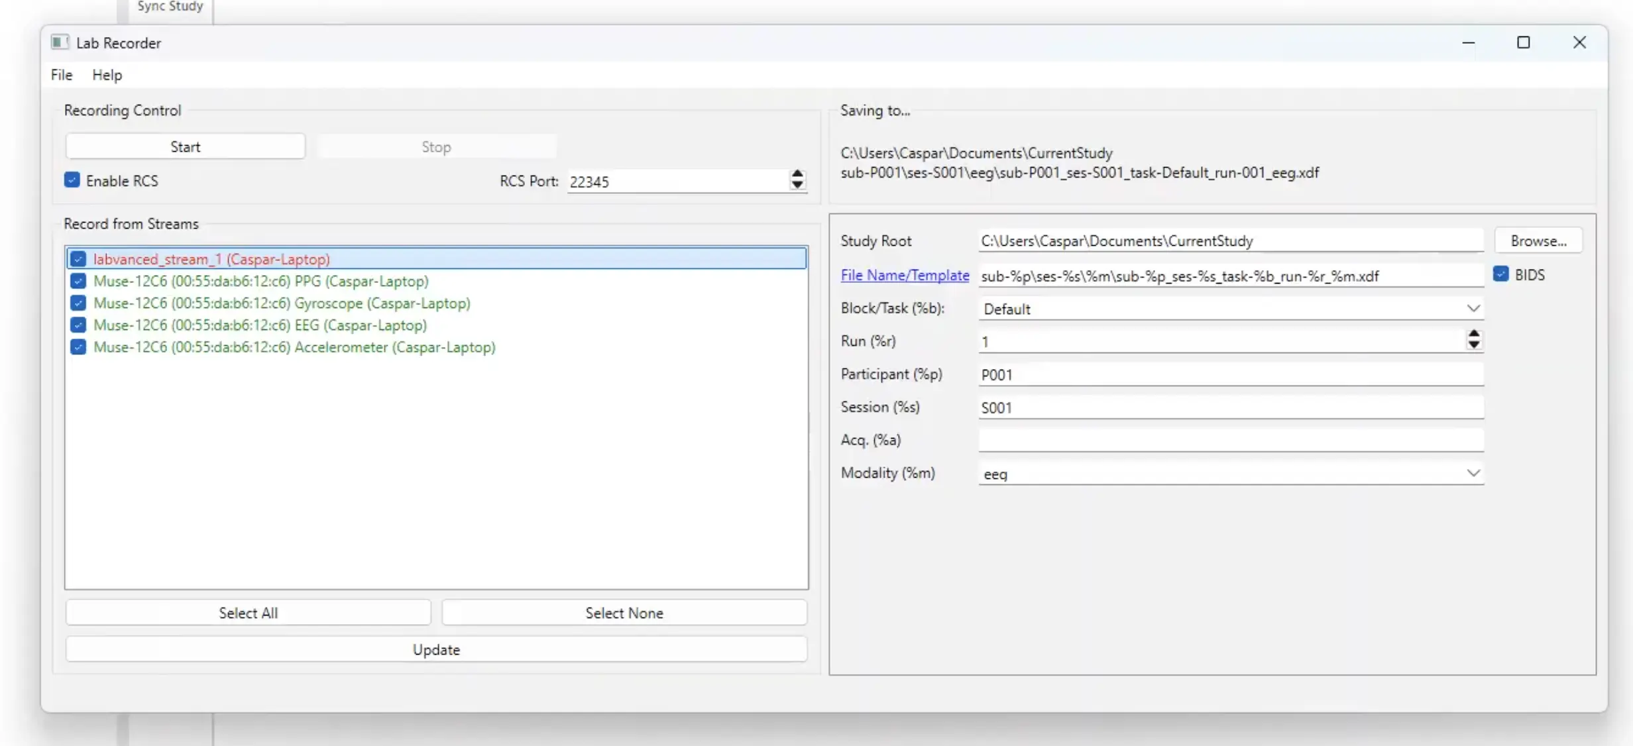Click the Lab Recorder app icon in title bar
1633x746 pixels.
(x=60, y=42)
